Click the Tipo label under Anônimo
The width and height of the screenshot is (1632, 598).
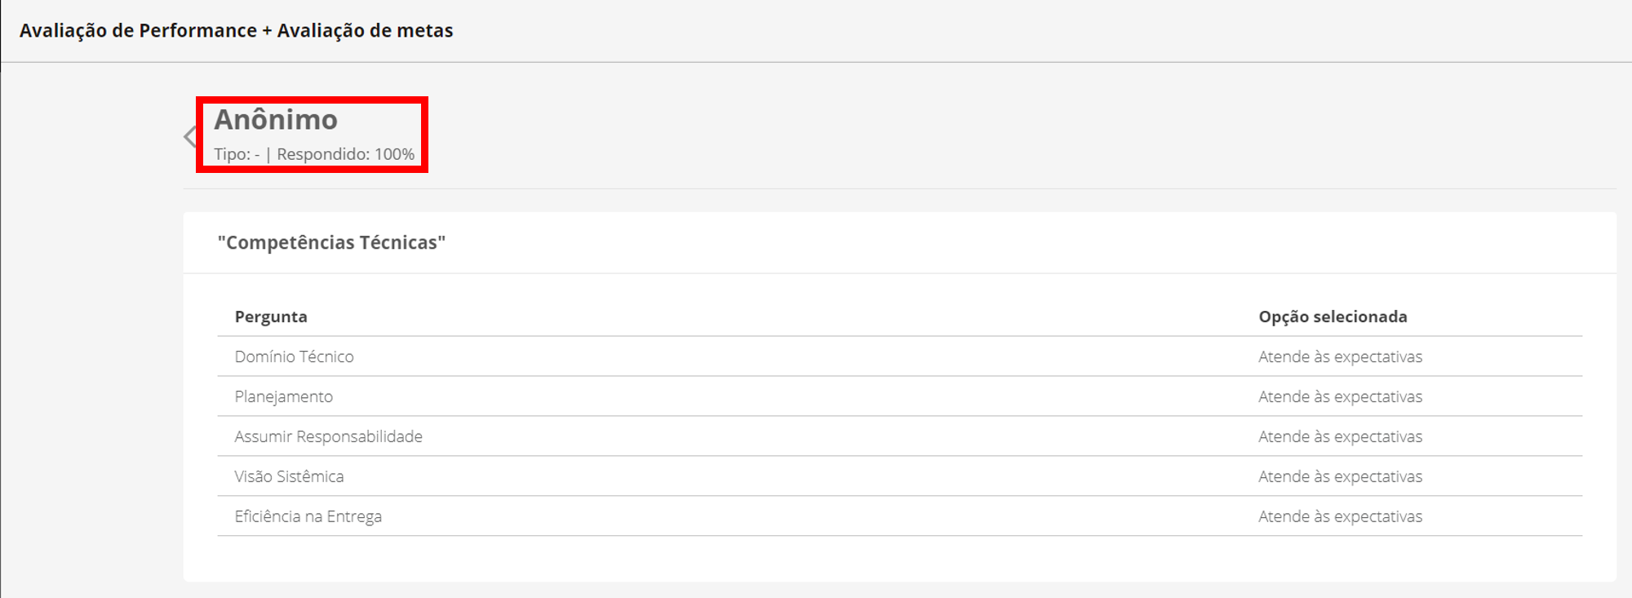pyautogui.click(x=237, y=154)
